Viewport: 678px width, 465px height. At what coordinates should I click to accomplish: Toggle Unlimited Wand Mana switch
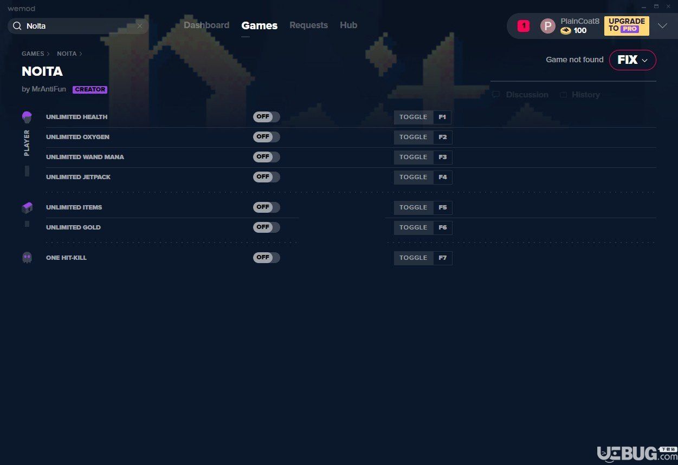(x=267, y=157)
